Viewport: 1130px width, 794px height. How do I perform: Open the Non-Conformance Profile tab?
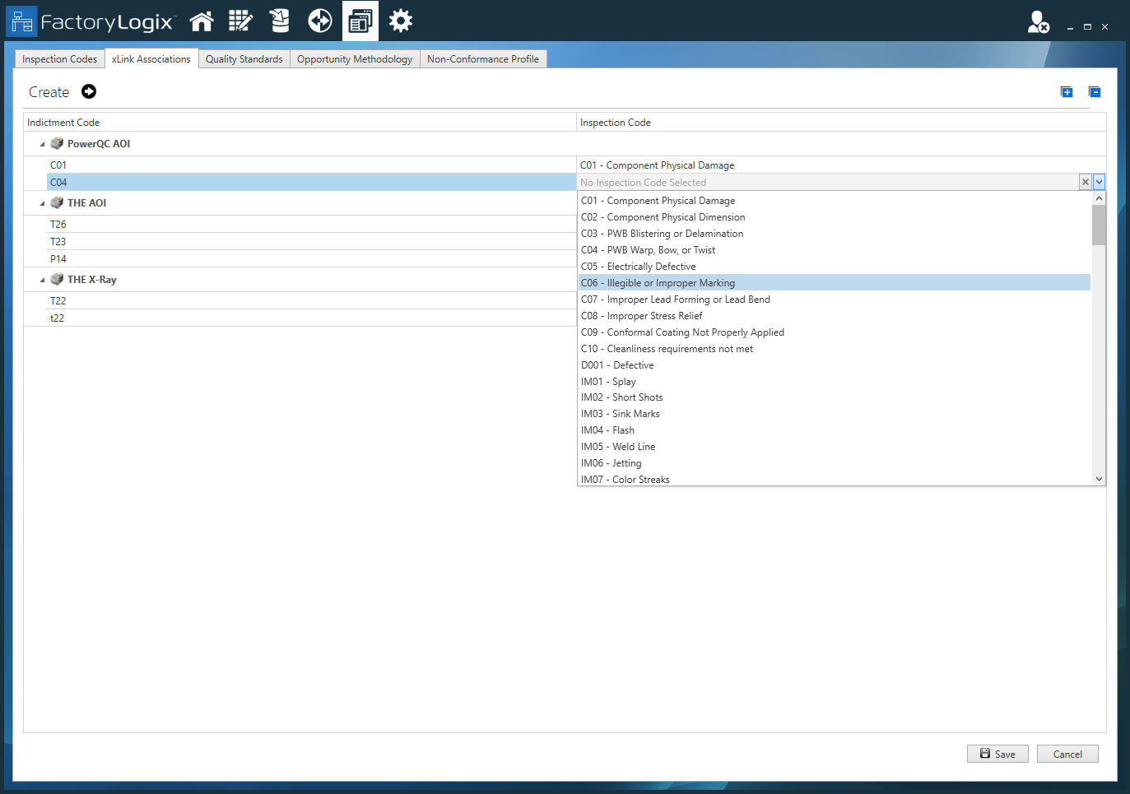(483, 59)
